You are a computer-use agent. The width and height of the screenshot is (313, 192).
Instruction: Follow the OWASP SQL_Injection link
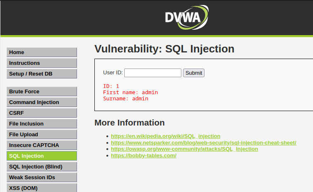(x=184, y=149)
